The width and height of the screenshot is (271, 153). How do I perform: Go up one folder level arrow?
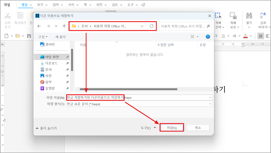pos(64,26)
